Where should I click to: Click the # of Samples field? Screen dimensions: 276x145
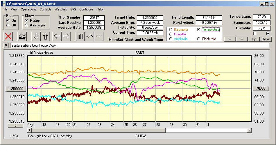click(x=94, y=18)
